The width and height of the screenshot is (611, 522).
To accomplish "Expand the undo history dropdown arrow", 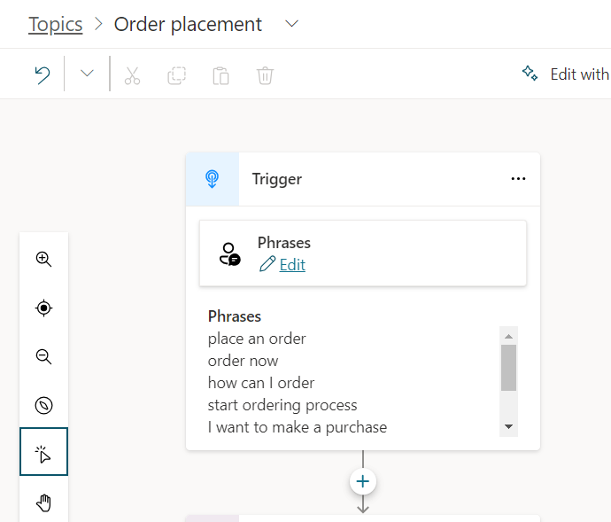I will point(87,74).
